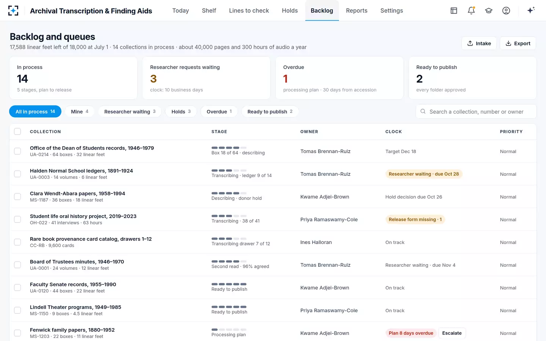This screenshot has width=546, height=341.
Task: Open the Shelf tab
Action: coord(209,11)
